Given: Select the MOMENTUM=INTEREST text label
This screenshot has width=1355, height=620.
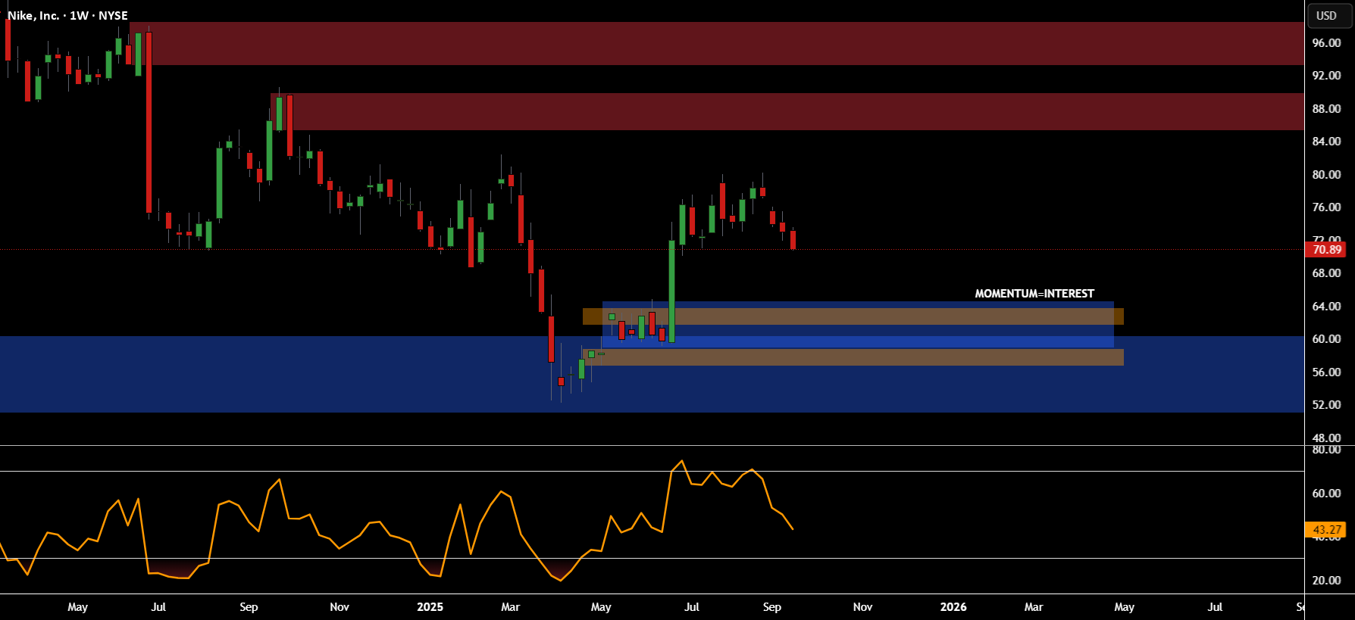Looking at the screenshot, I should click(1034, 294).
